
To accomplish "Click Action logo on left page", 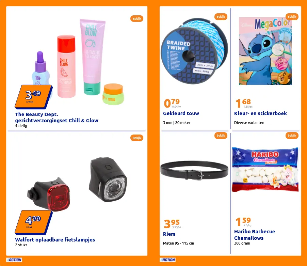I will pos(14,260).
